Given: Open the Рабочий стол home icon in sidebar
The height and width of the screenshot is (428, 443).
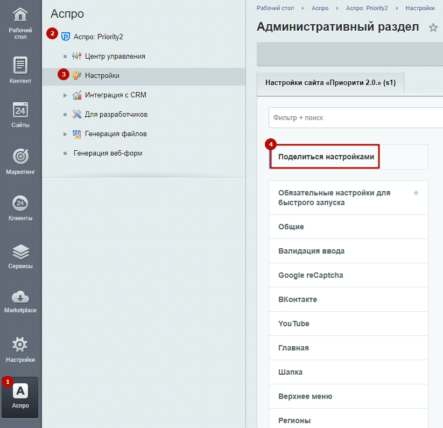Looking at the screenshot, I should click(20, 15).
